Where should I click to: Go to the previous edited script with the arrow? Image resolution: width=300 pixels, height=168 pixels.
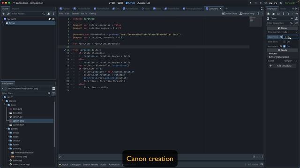coord(258,14)
